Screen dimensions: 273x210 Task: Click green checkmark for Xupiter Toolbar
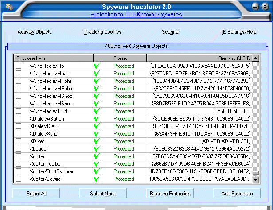(97, 164)
